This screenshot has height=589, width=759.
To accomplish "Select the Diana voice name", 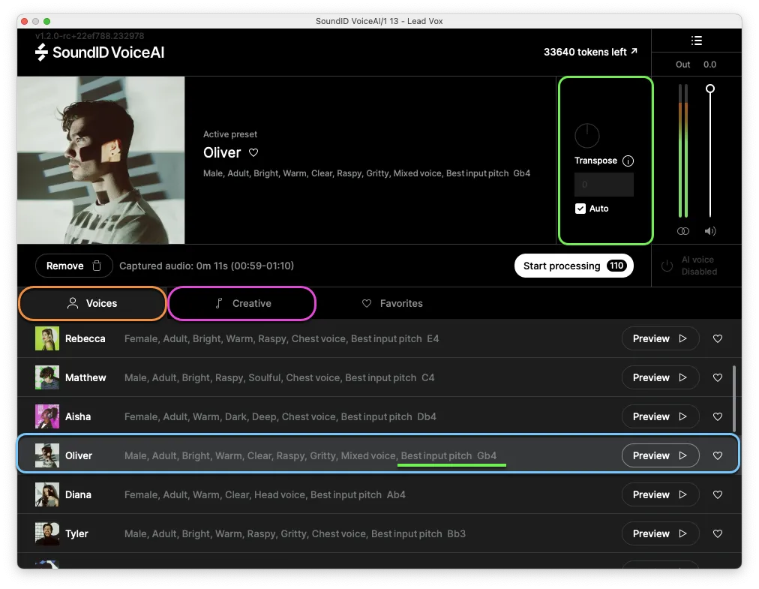I will pos(79,494).
